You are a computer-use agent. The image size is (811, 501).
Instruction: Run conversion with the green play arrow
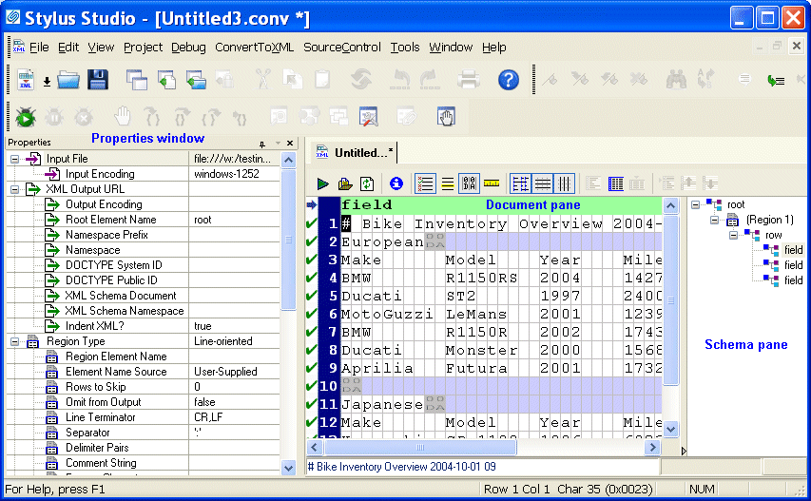click(323, 183)
